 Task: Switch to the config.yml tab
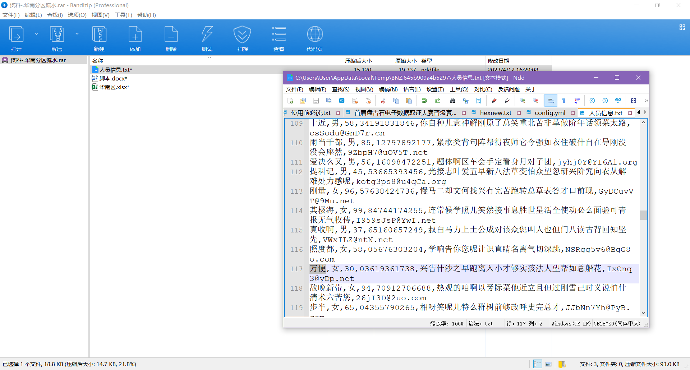(550, 113)
